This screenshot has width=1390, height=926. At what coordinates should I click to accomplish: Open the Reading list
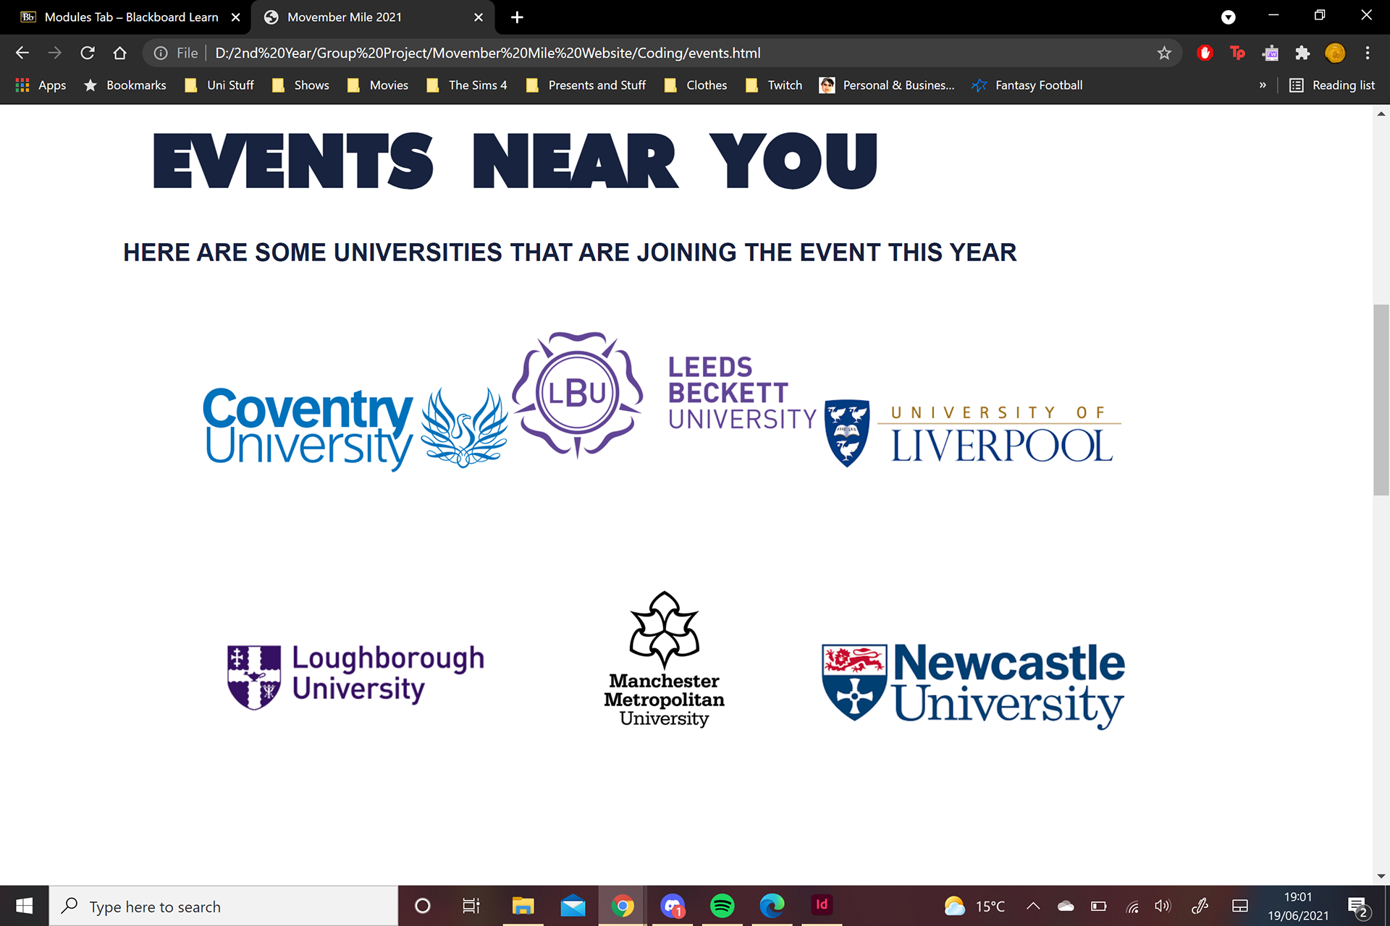tap(1332, 85)
